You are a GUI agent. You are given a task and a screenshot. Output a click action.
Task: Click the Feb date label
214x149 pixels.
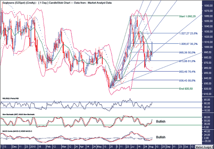48,147
